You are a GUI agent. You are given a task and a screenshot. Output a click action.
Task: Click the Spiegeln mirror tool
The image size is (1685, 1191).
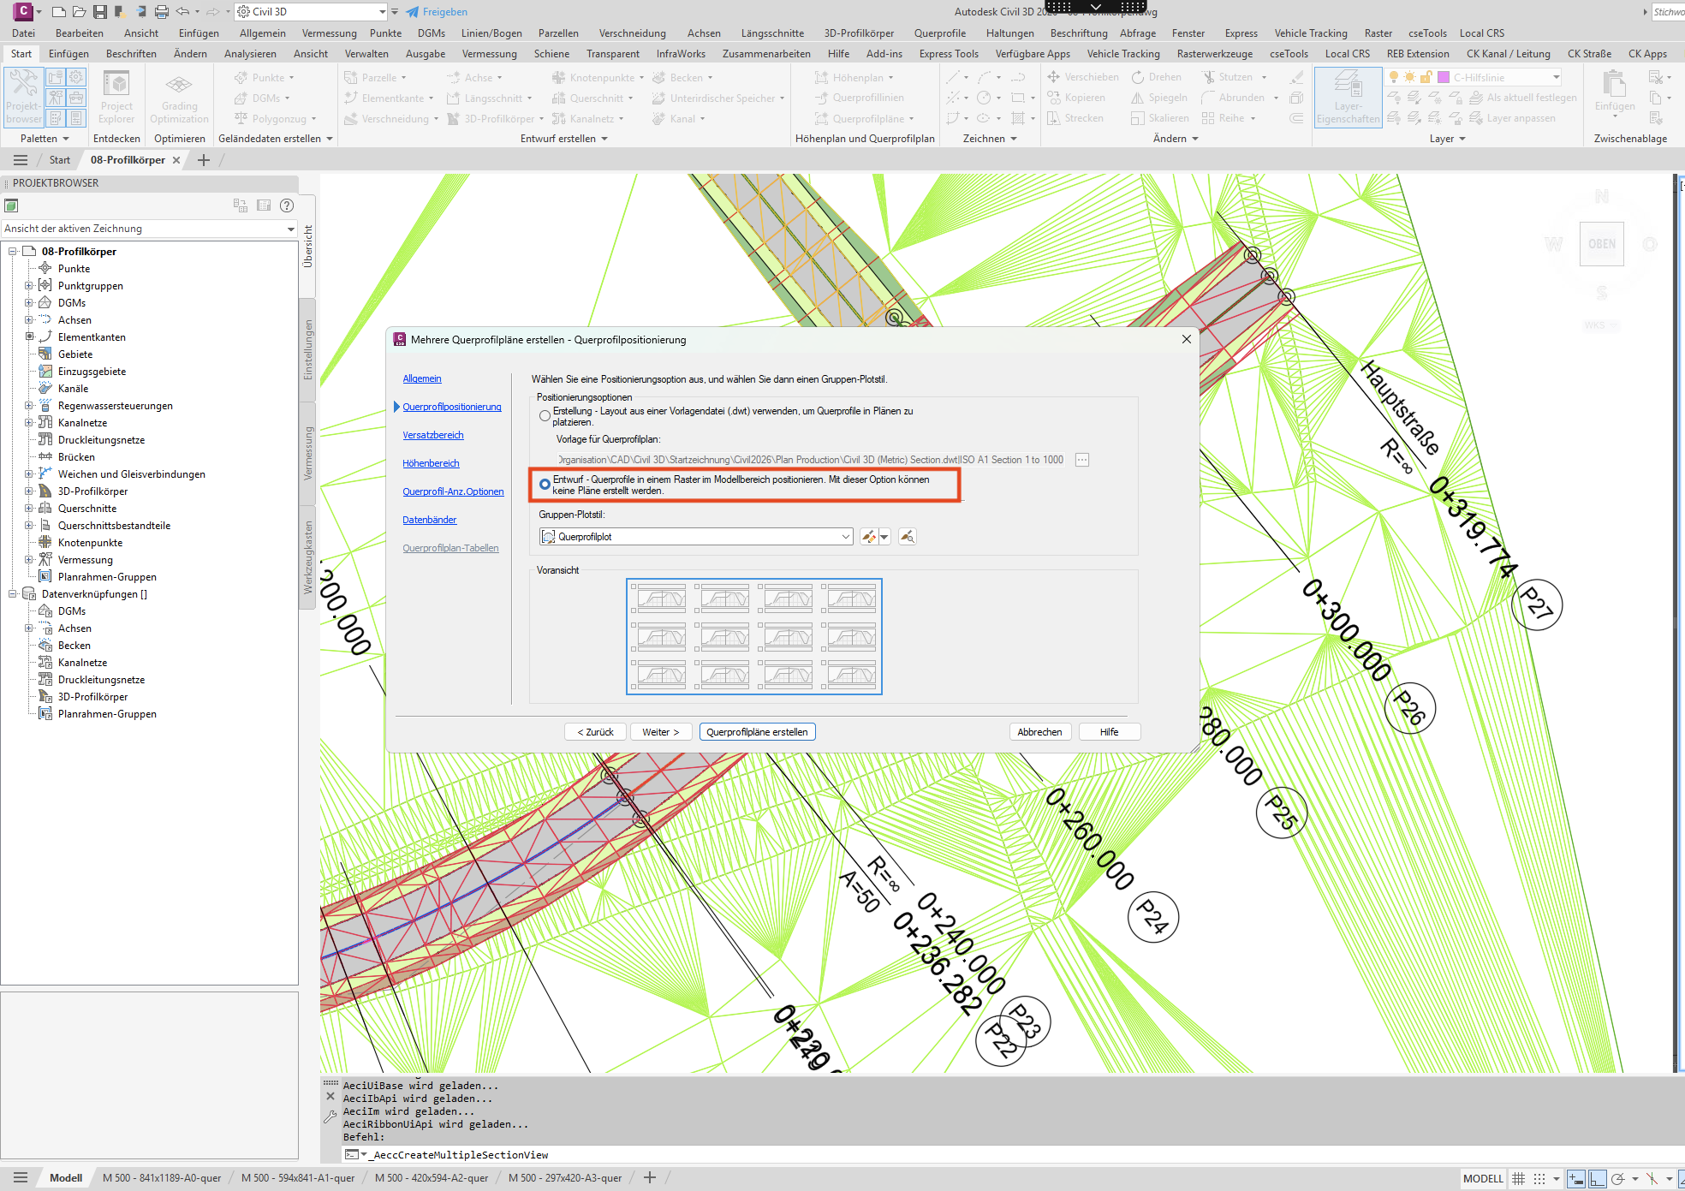tap(1159, 98)
